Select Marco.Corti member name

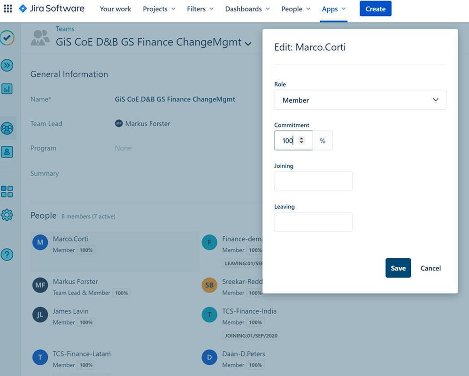point(70,239)
